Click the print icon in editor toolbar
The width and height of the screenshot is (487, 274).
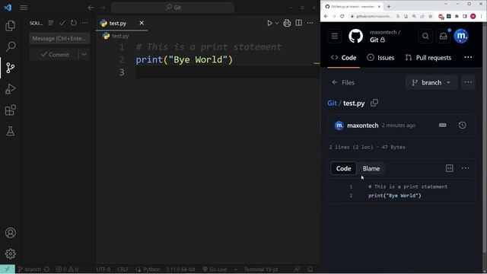287,23
